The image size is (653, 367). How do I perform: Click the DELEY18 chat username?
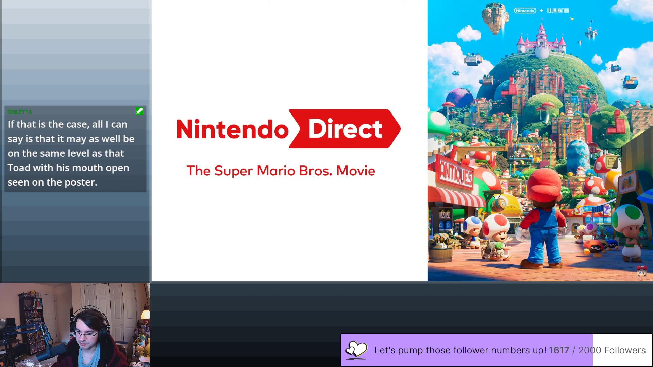tap(20, 112)
